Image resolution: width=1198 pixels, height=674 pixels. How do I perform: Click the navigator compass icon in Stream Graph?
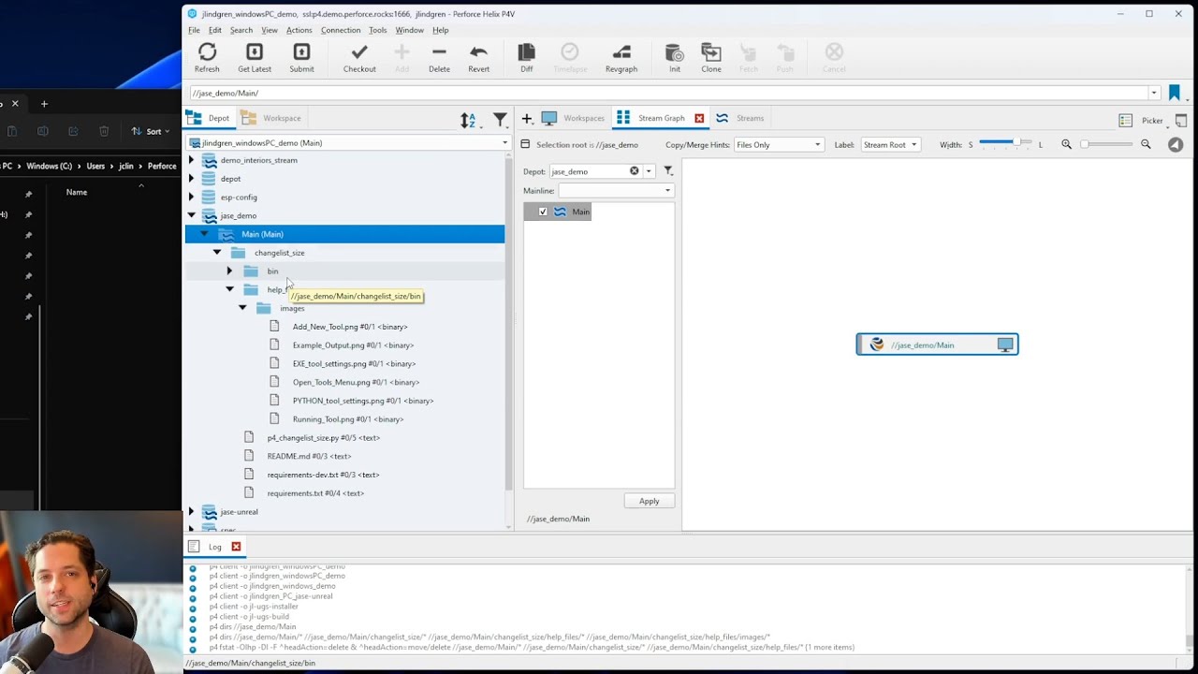tap(1176, 144)
